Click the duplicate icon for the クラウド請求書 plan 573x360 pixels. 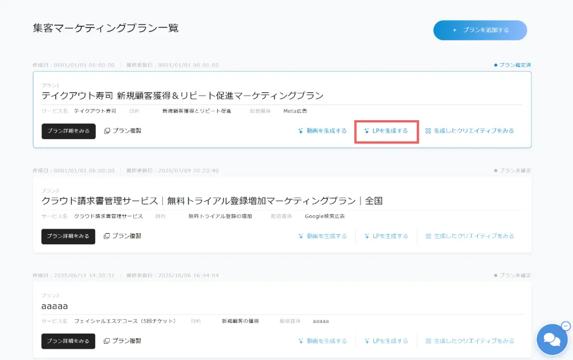click(107, 236)
